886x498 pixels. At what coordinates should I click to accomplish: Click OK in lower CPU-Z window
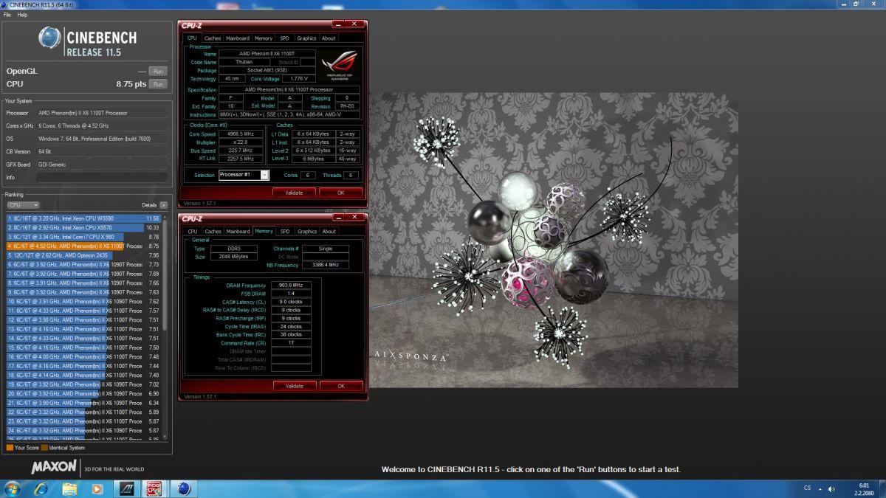[x=340, y=386]
